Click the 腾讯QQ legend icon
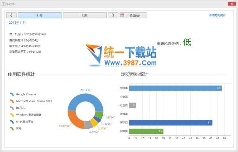 12,108
